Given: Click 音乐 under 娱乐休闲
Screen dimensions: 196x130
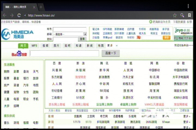Looking at the screenshot, I should tap(7, 123).
